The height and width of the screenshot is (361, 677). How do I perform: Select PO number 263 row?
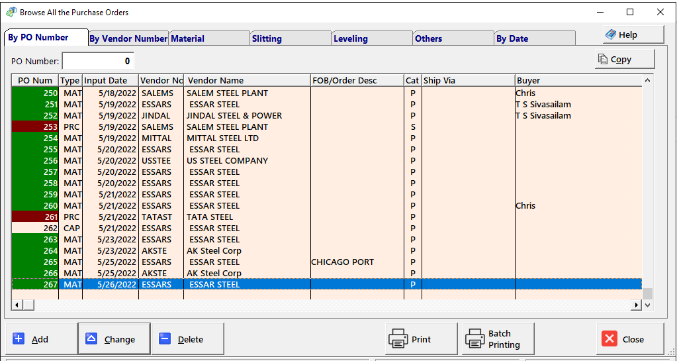point(327,239)
